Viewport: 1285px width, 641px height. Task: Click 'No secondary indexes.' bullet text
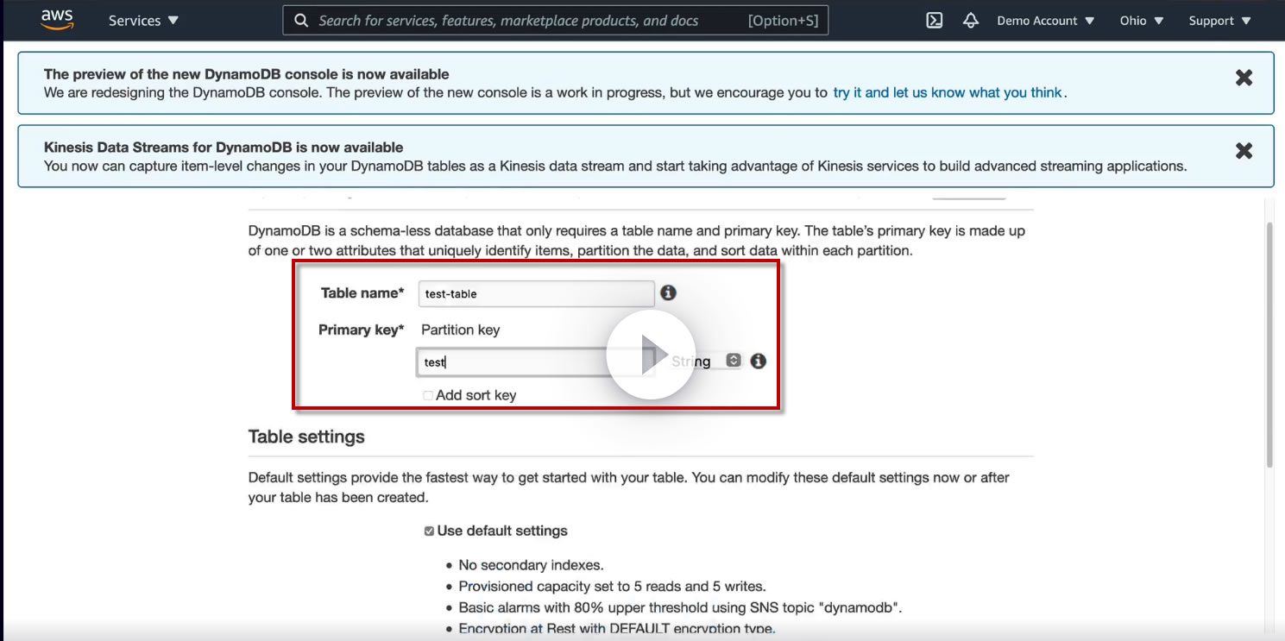click(531, 565)
